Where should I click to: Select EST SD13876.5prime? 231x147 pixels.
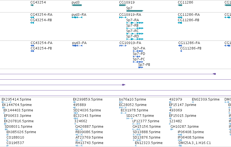tap(137, 140)
